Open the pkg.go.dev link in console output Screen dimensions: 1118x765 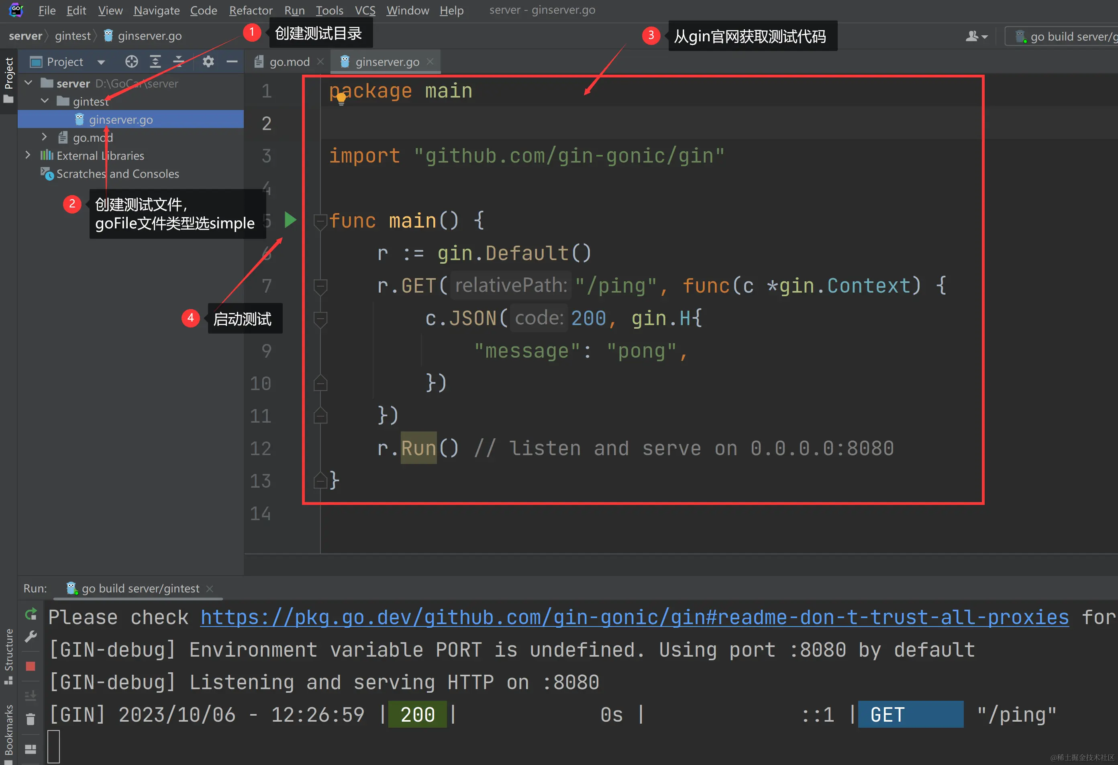coord(634,617)
